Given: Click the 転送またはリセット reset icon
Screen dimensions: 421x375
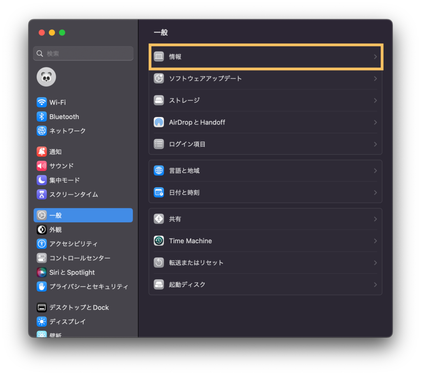Looking at the screenshot, I should tap(159, 262).
